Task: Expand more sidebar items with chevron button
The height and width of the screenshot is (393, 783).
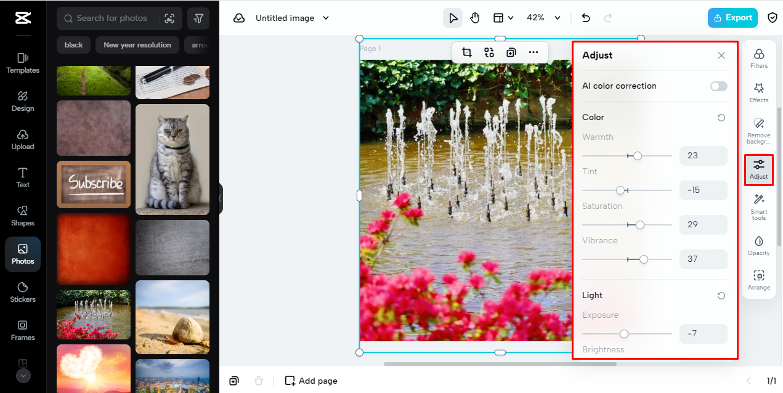Action: 23,375
